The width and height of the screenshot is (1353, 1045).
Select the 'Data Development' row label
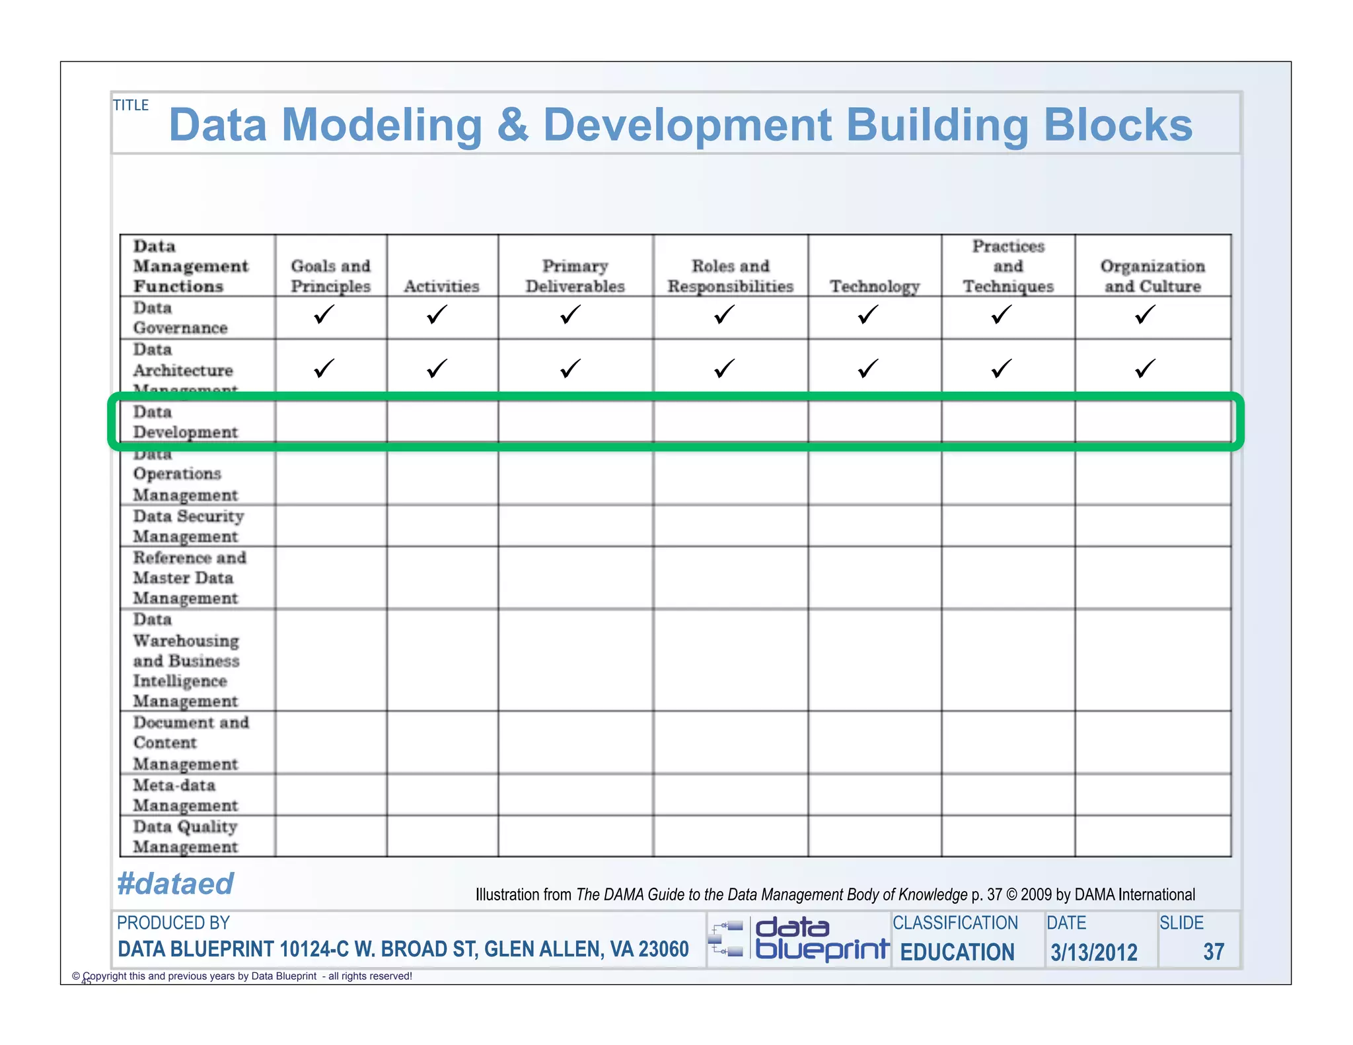pyautogui.click(x=186, y=422)
